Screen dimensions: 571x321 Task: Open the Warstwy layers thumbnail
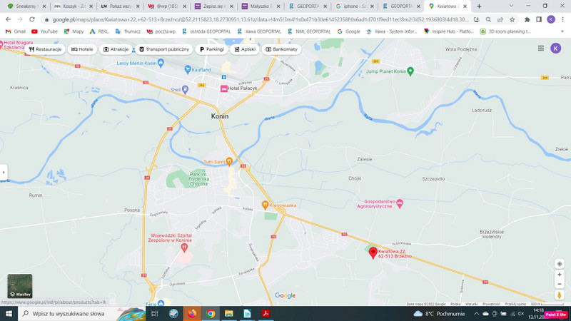coord(19,286)
